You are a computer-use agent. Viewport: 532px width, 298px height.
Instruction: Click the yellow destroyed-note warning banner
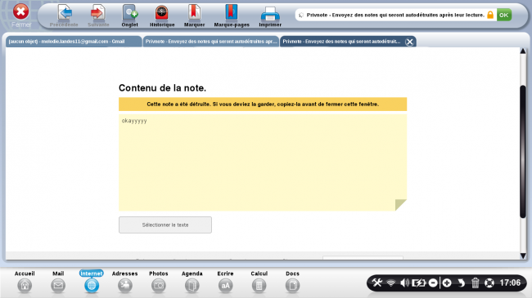pyautogui.click(x=263, y=105)
